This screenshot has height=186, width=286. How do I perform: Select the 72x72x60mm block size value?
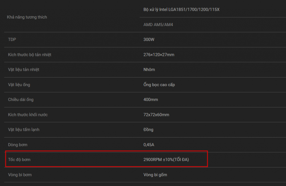[x=156, y=115]
